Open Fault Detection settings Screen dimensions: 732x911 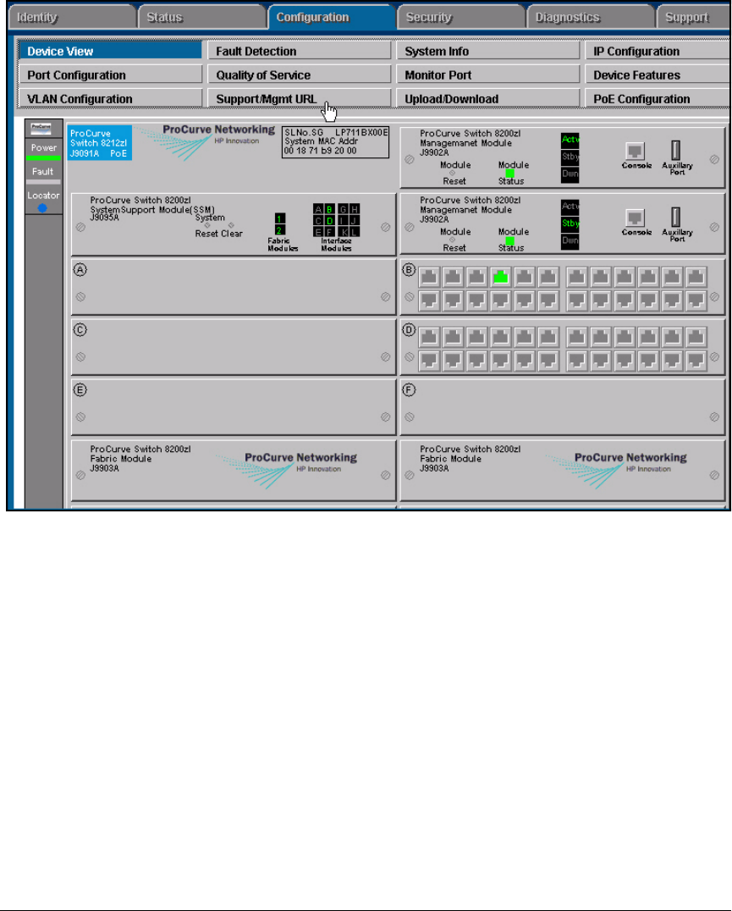click(299, 51)
